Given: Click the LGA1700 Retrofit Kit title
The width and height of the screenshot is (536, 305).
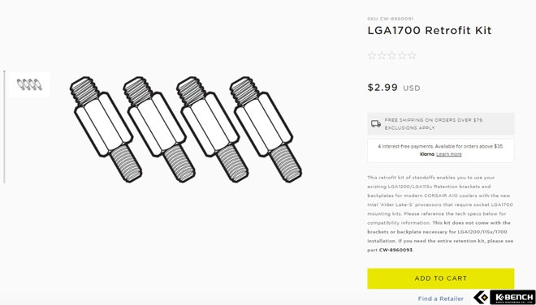Looking at the screenshot, I should [430, 30].
